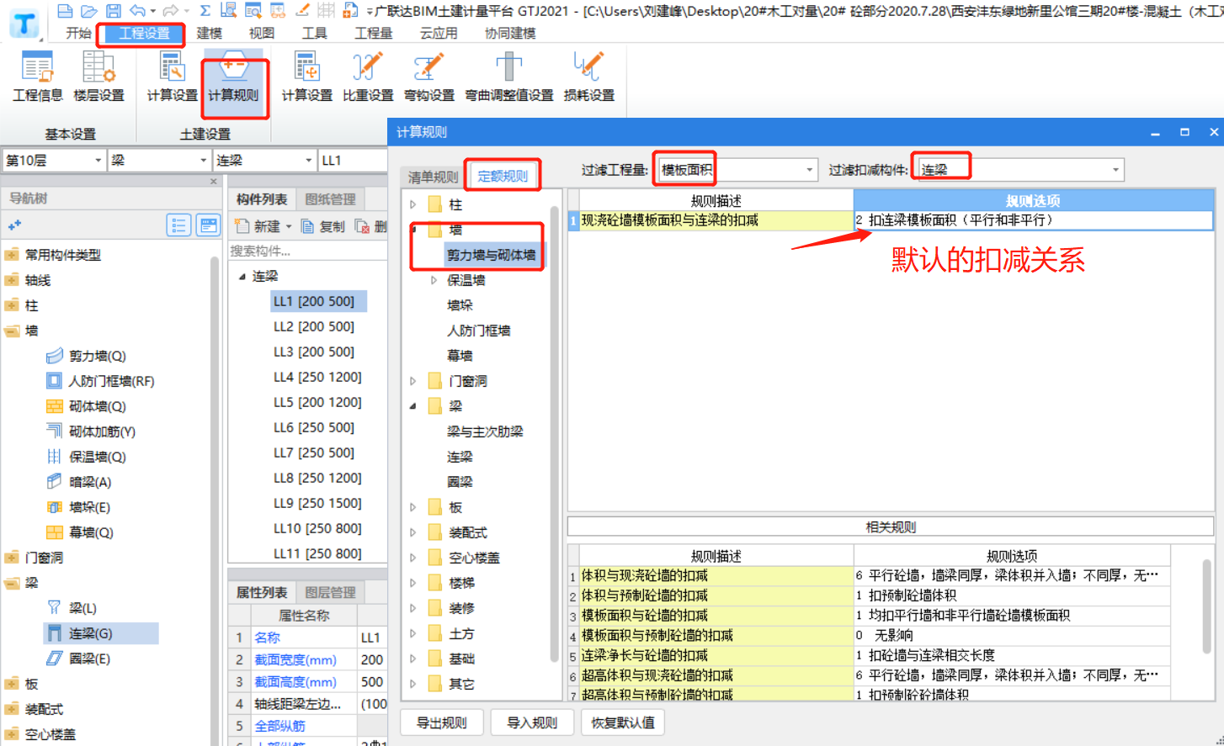
Task: Switch to the 建模 ribbon tab
Action: click(x=209, y=33)
